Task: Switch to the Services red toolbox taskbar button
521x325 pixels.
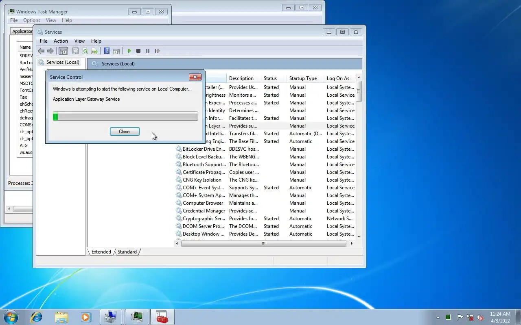Action: point(162,317)
